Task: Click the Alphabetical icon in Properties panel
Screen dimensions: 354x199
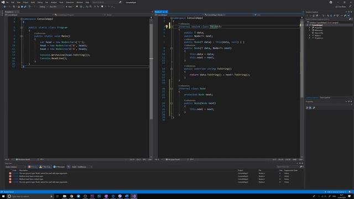Action: [310, 108]
